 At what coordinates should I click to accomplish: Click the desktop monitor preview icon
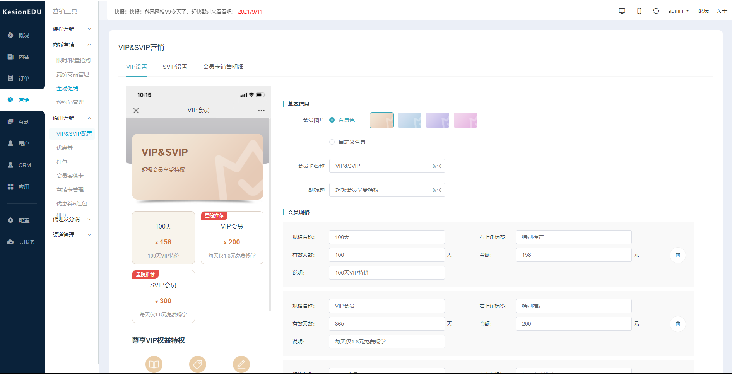click(x=622, y=11)
